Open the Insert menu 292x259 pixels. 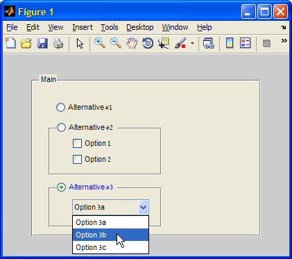coord(83,27)
